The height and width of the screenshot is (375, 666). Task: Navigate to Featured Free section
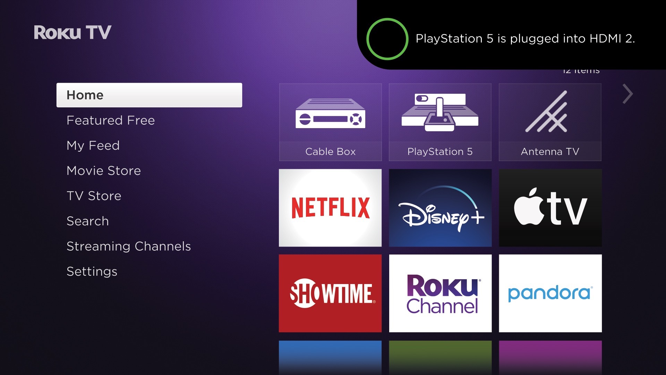coord(111,120)
